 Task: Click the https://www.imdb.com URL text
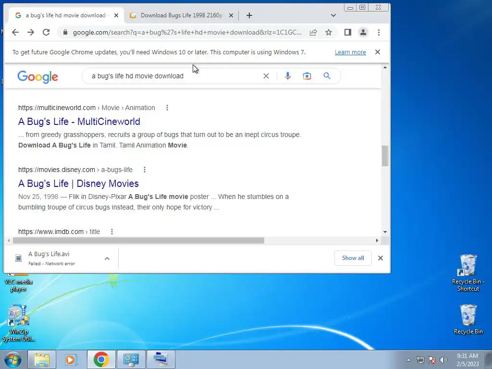[51, 232]
